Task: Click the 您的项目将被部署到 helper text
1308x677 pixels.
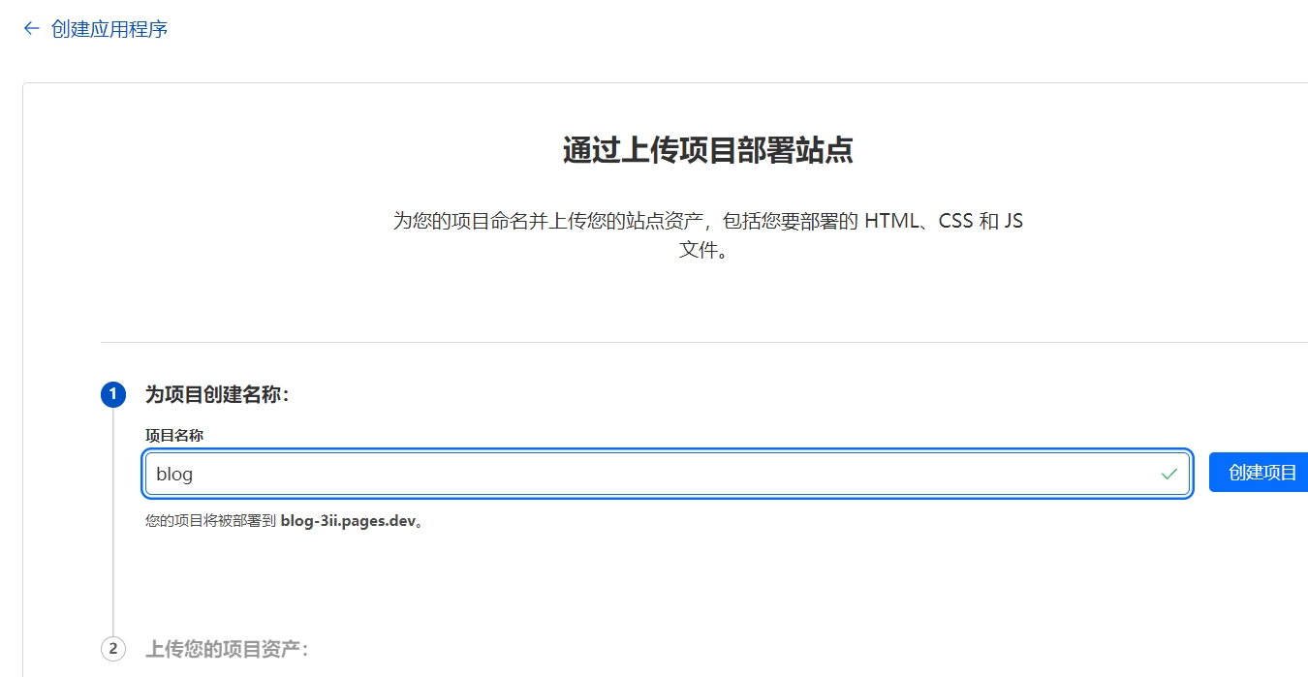Action: tap(210, 521)
